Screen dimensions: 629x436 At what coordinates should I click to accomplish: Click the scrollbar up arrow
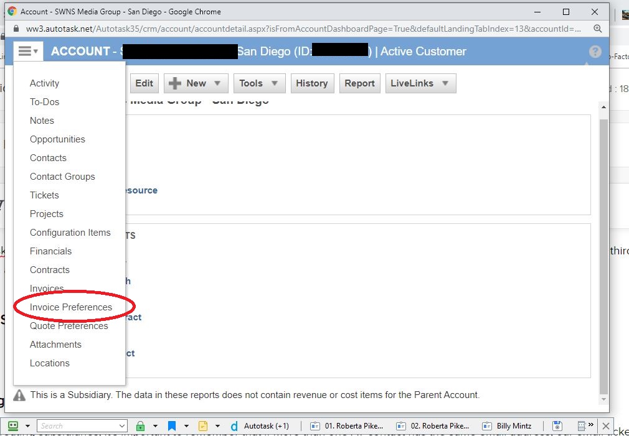[603, 107]
